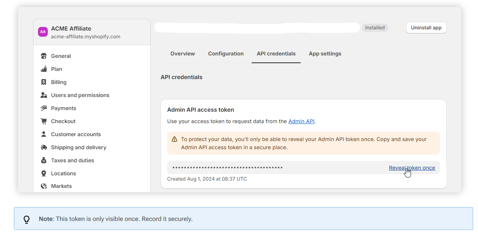Image resolution: width=478 pixels, height=234 pixels.
Task: Switch to the Configuration tab
Action: pyautogui.click(x=226, y=54)
